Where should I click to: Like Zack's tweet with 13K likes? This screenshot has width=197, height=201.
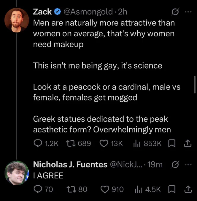coord(111,143)
